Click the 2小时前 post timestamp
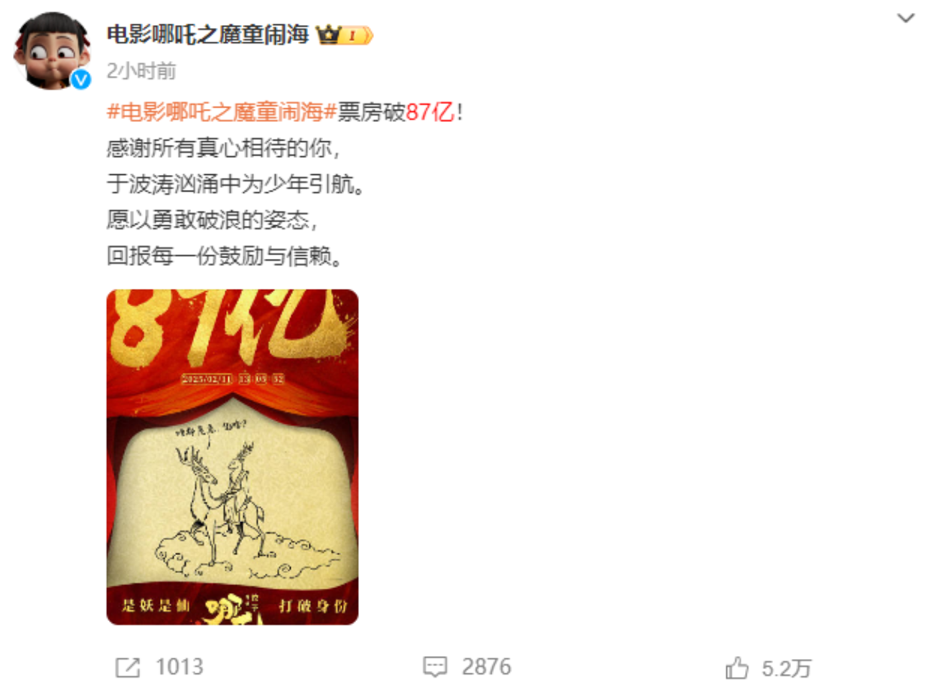936x697 pixels. [x=141, y=70]
